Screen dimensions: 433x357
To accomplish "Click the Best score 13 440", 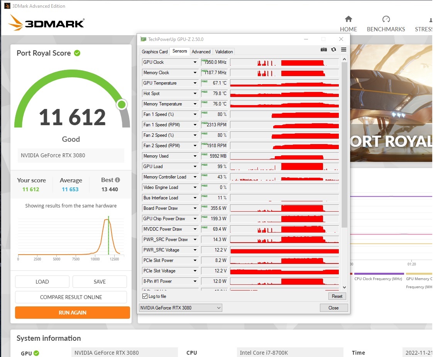I will click(x=110, y=189).
